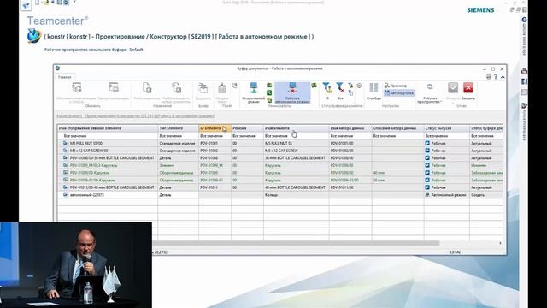The image size is (547, 308).
Task: Click PDV-01001/00 dataset name cell
Action: [x=350, y=143]
